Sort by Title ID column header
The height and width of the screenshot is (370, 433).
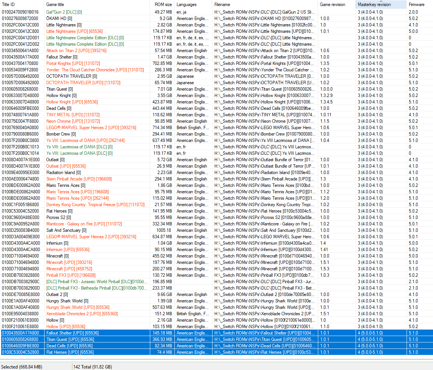pos(22,5)
